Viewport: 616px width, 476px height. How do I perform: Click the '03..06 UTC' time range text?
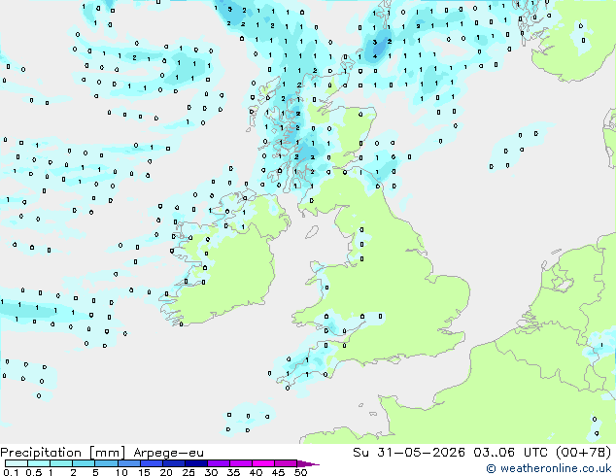[x=510, y=452]
